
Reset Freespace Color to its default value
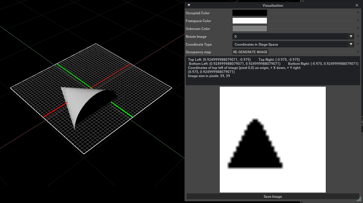point(357,21)
